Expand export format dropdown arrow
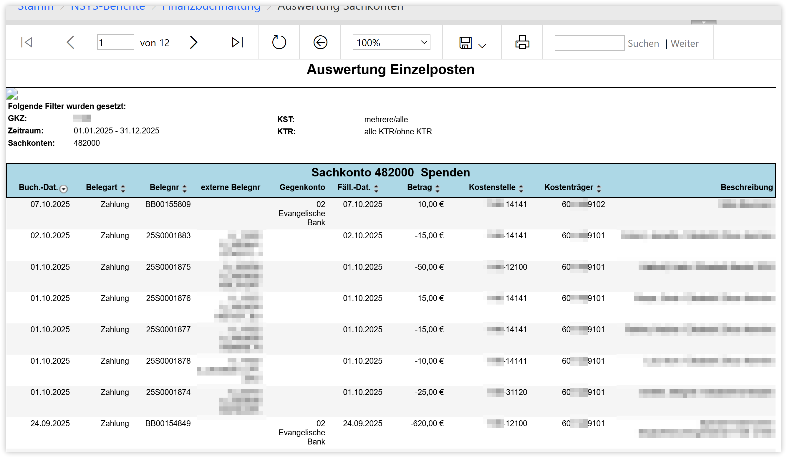 pyautogui.click(x=482, y=46)
